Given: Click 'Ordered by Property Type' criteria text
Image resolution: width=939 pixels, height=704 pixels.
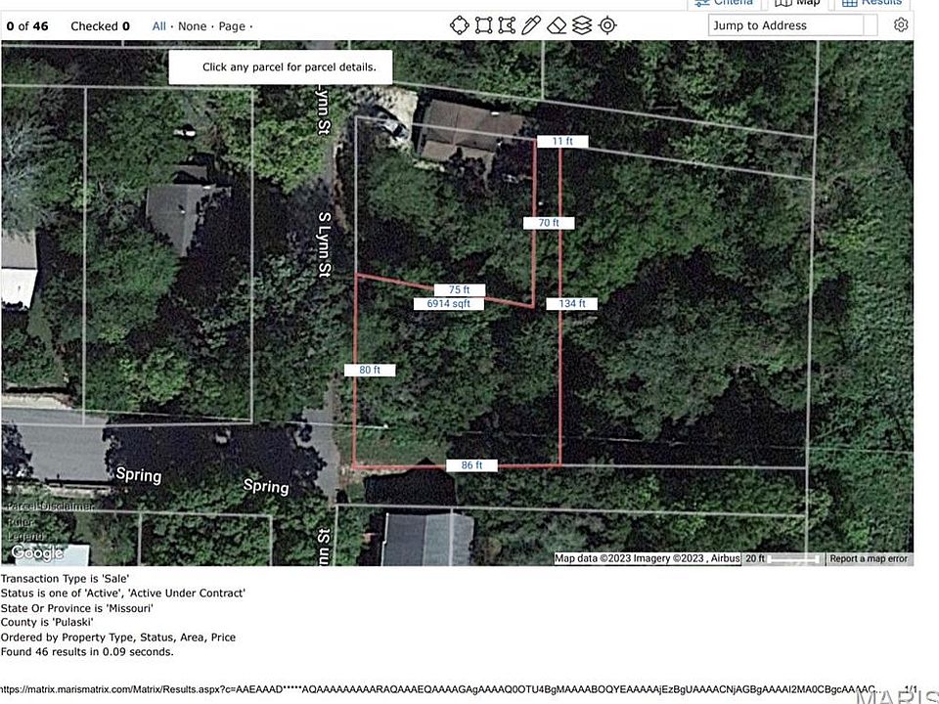Looking at the screenshot, I should (118, 637).
